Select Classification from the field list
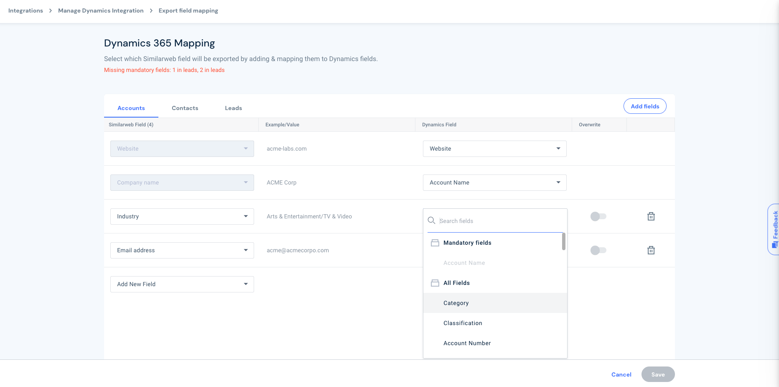The height and width of the screenshot is (387, 779). (x=495, y=323)
